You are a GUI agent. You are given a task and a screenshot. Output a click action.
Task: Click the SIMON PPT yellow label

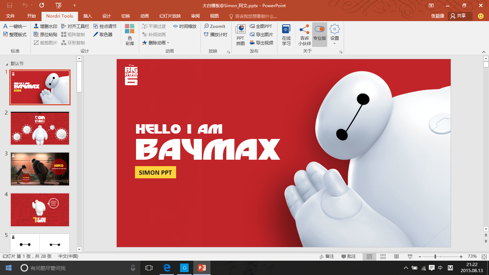coord(155,172)
